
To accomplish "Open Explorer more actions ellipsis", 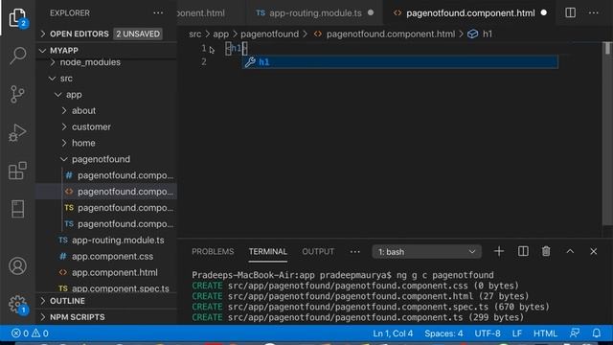I will coord(158,12).
